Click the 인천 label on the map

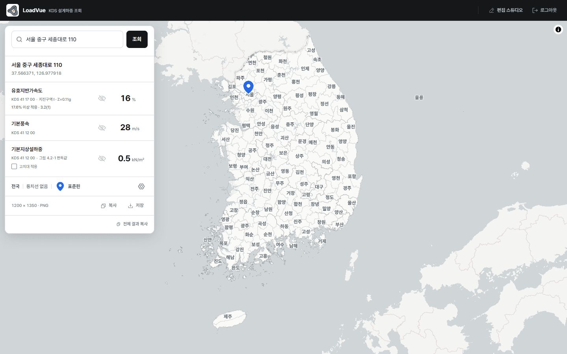point(234,97)
